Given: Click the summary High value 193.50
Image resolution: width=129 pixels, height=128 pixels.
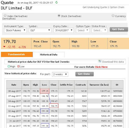Looking at the screenshot, I should tap(75, 46).
